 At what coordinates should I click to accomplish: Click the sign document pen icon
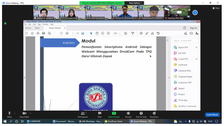click(152, 33)
